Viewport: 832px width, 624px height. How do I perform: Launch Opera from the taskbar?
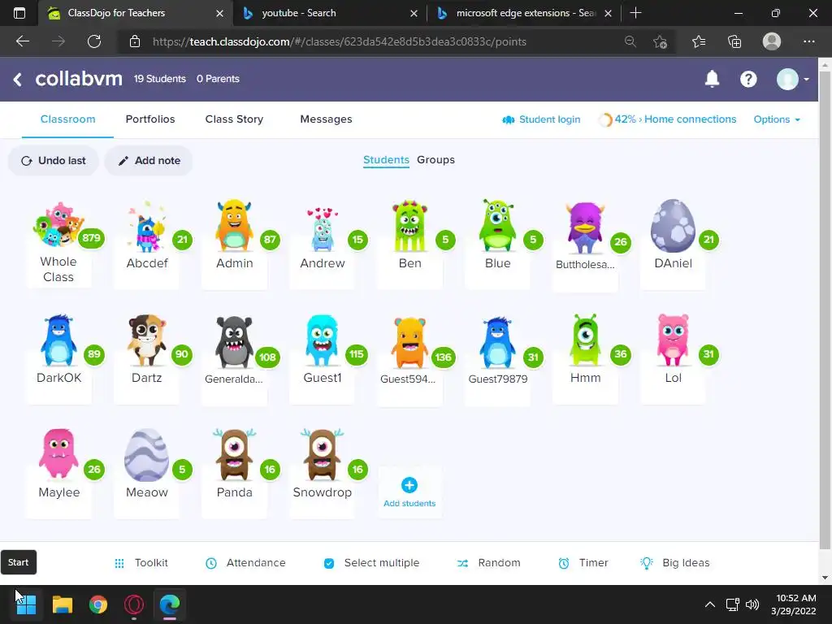tap(134, 604)
